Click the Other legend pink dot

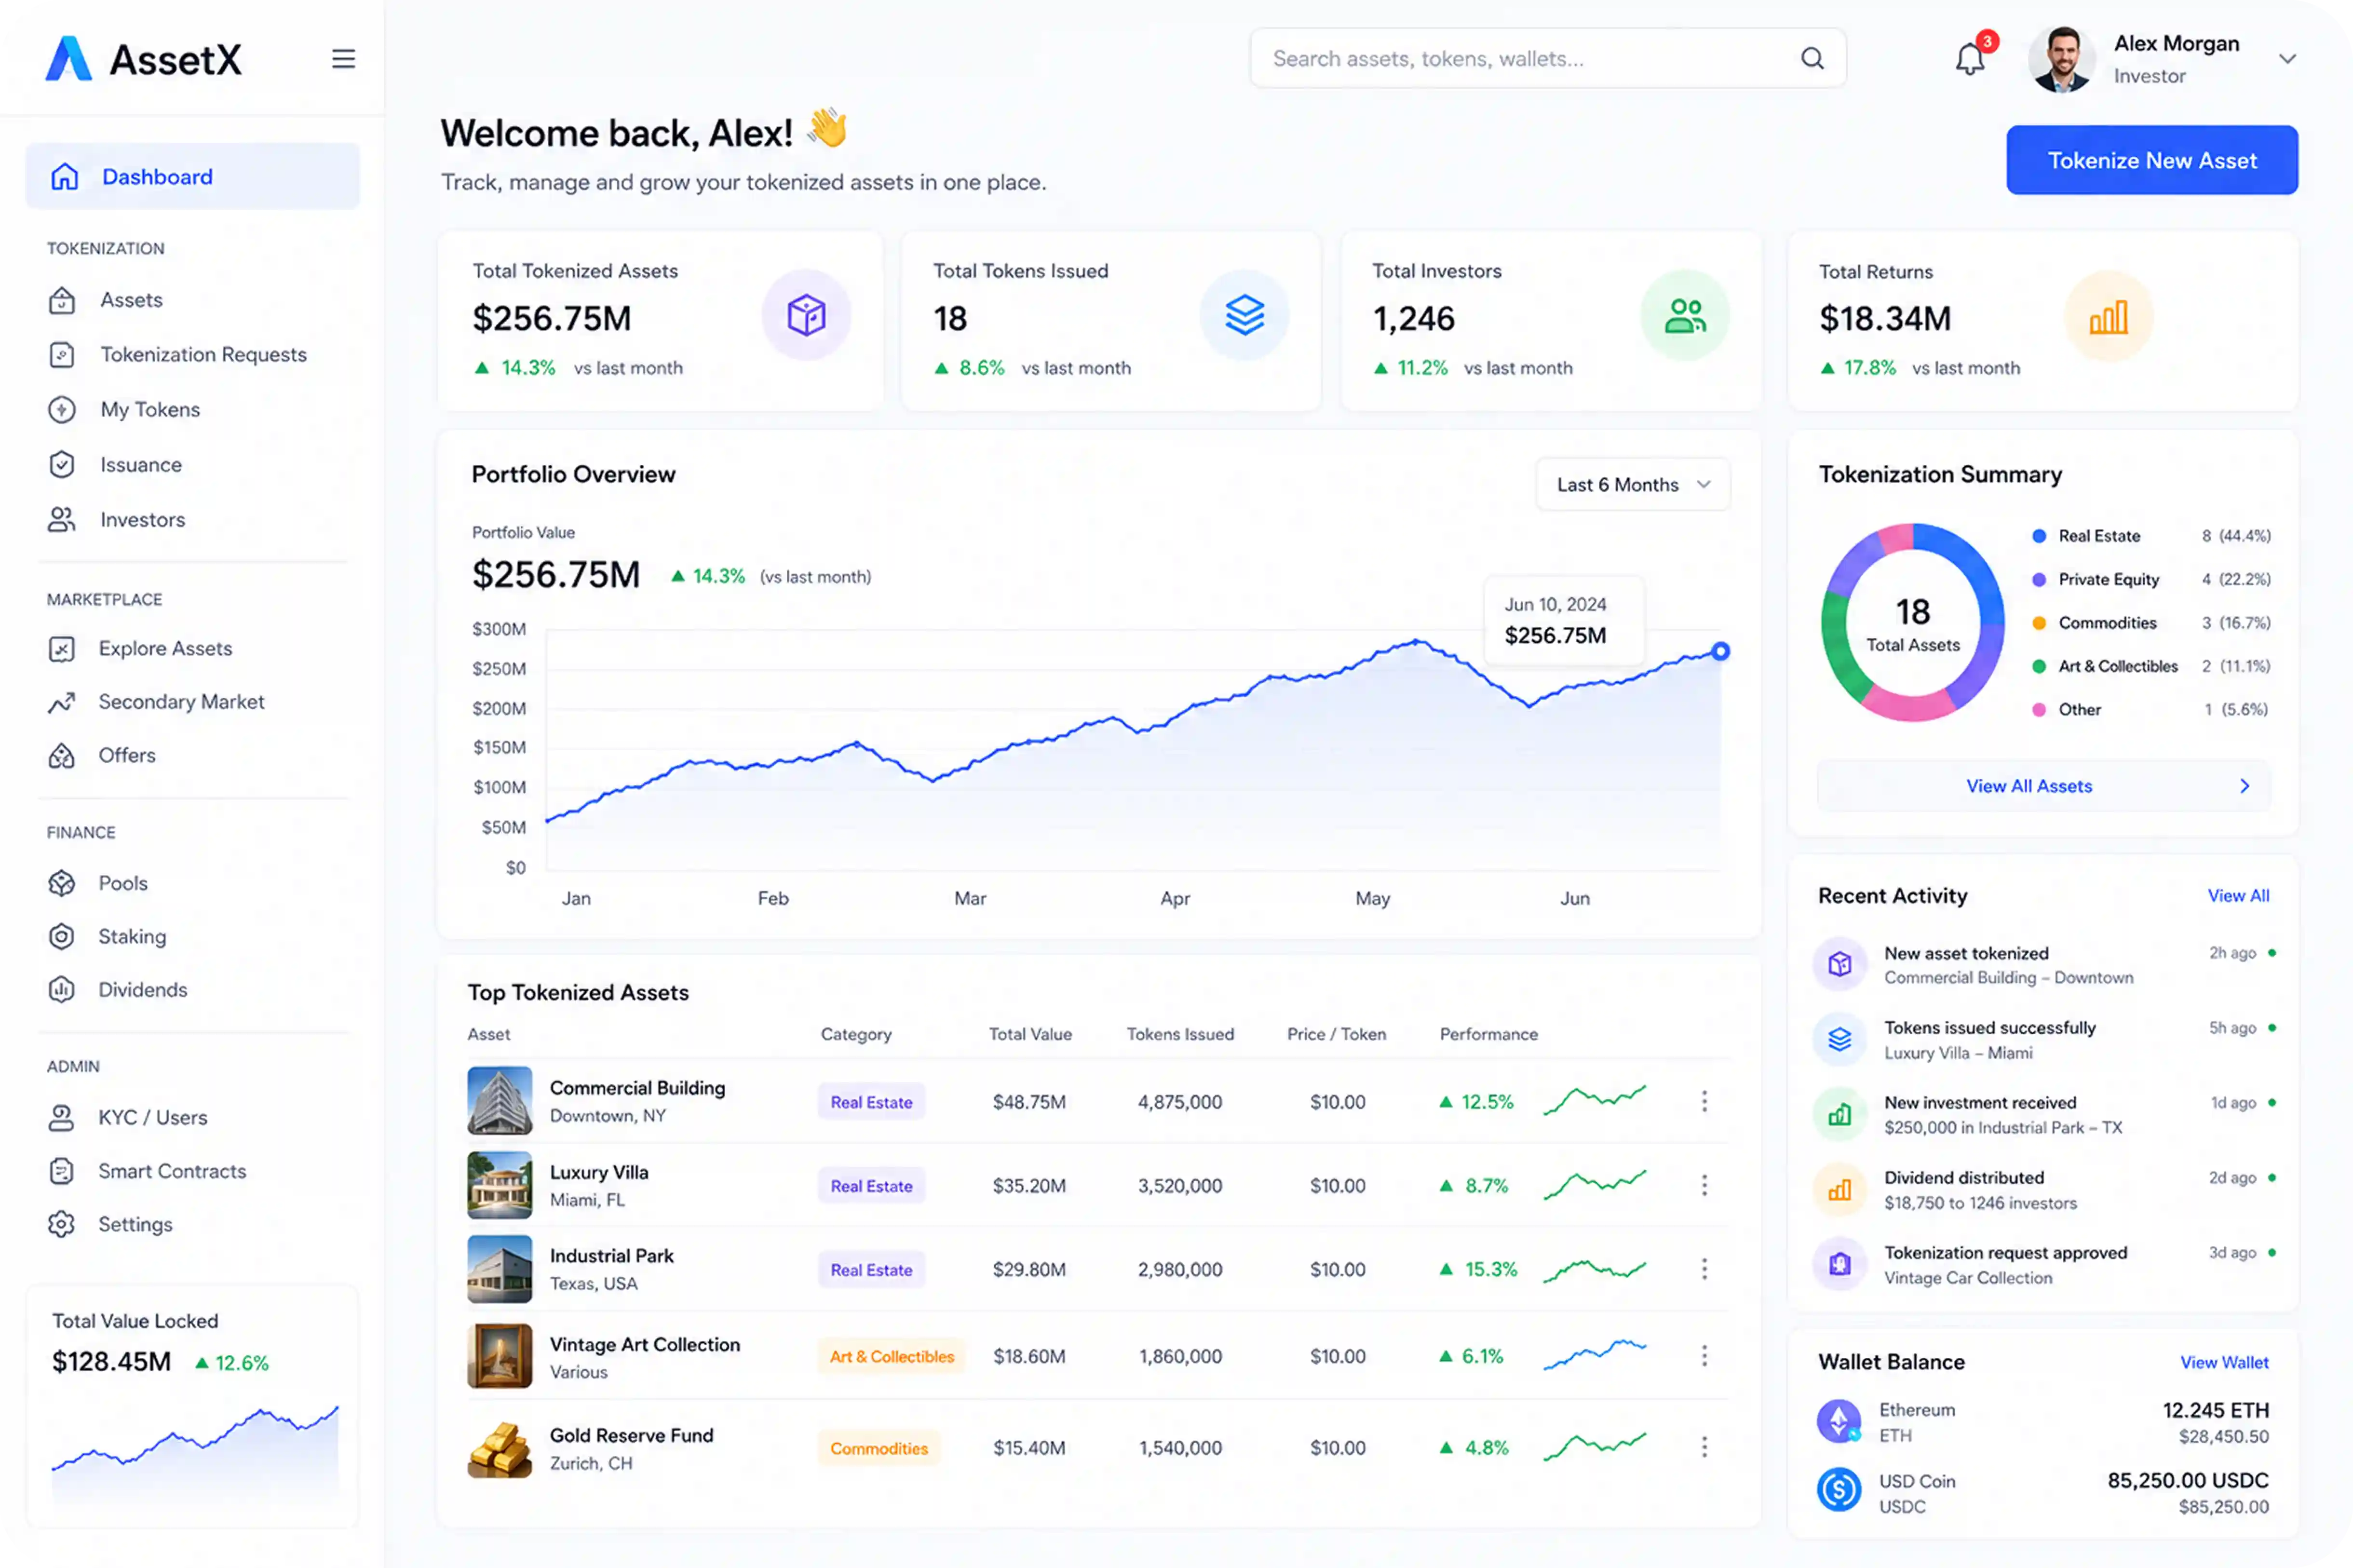[2038, 710]
